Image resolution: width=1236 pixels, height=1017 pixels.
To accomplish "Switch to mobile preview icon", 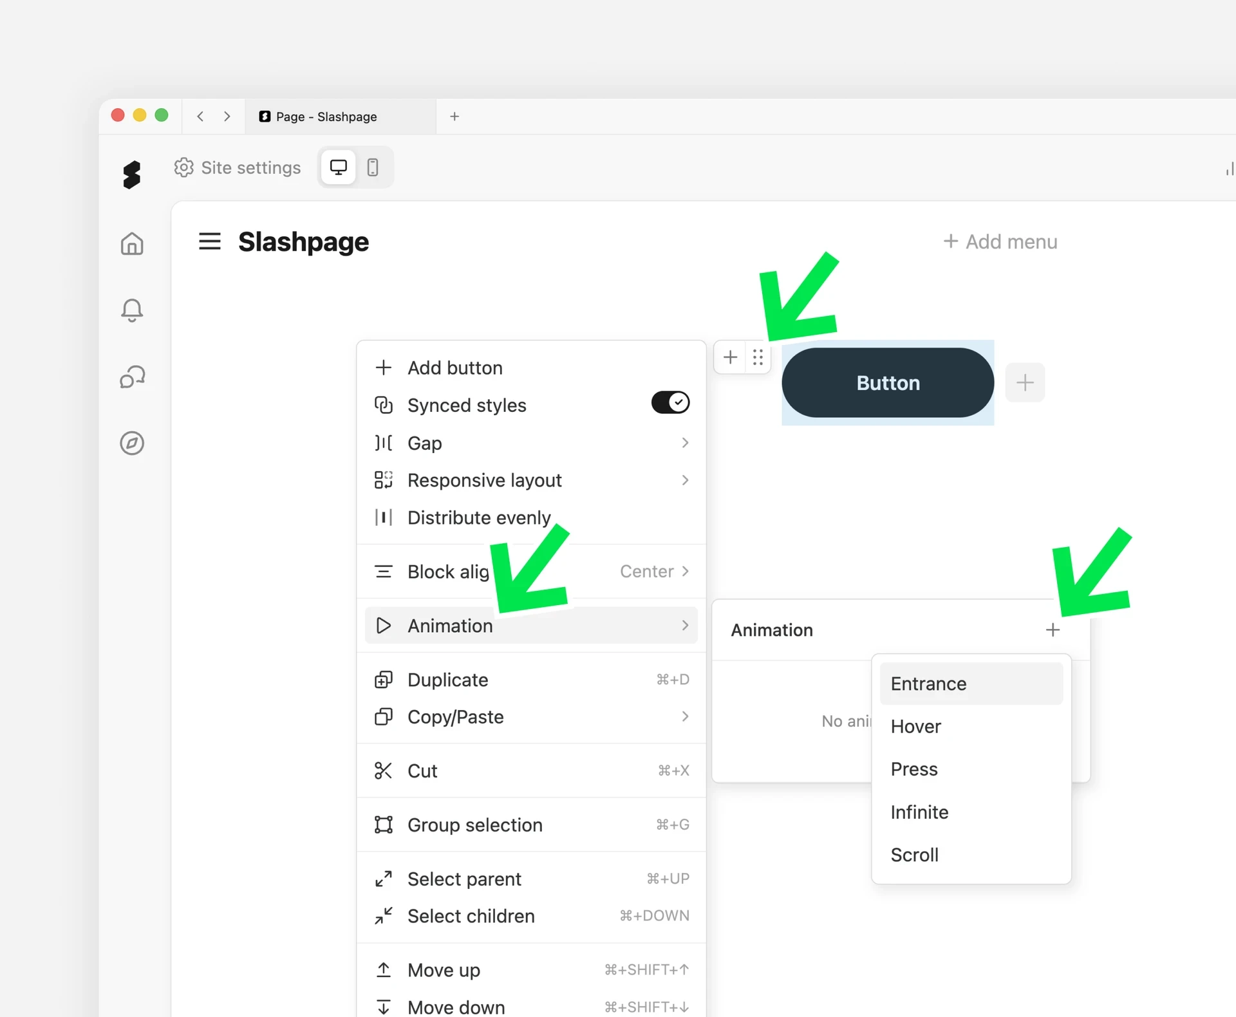I will pyautogui.click(x=372, y=167).
